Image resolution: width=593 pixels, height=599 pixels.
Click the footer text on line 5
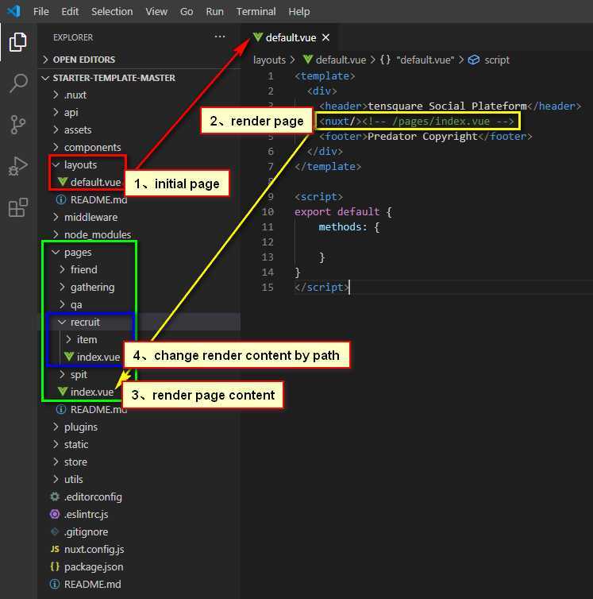point(422,137)
